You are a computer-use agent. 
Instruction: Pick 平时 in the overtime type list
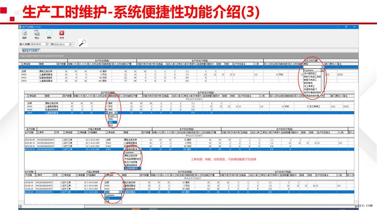click(112, 119)
